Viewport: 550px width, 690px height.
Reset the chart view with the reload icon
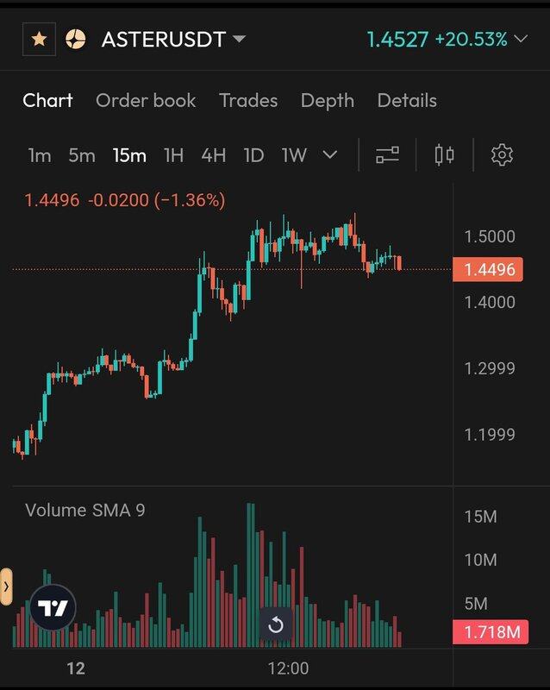[x=276, y=624]
